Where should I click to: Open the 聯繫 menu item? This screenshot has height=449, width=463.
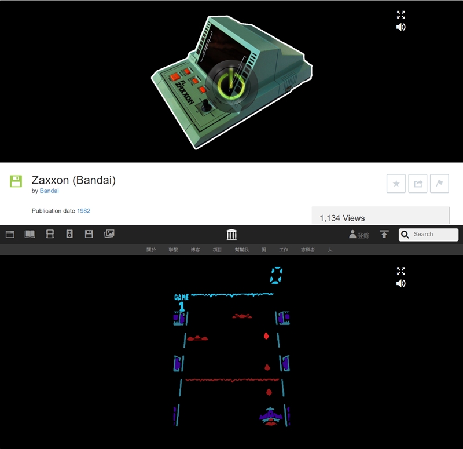173,250
